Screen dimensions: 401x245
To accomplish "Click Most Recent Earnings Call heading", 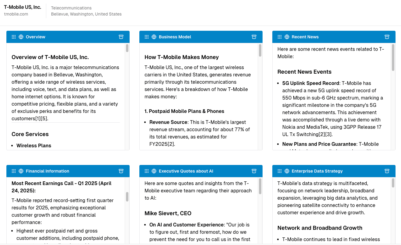I will coord(61,187).
